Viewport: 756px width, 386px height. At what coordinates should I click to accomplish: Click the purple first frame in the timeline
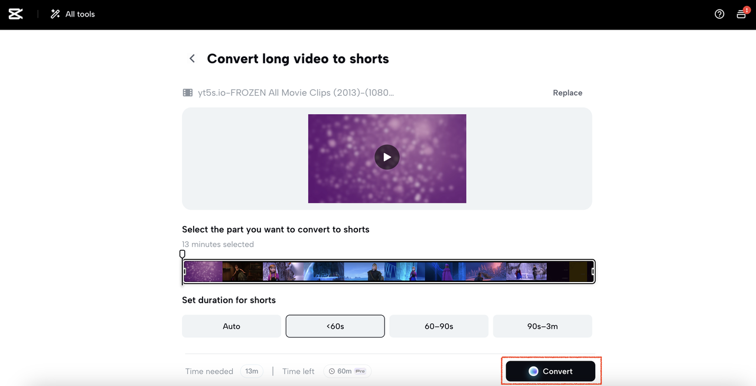[204, 272]
